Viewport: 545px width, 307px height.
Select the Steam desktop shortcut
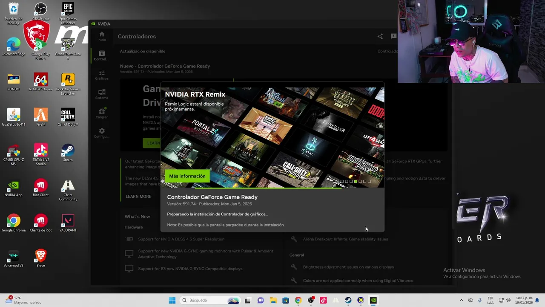coord(68,153)
